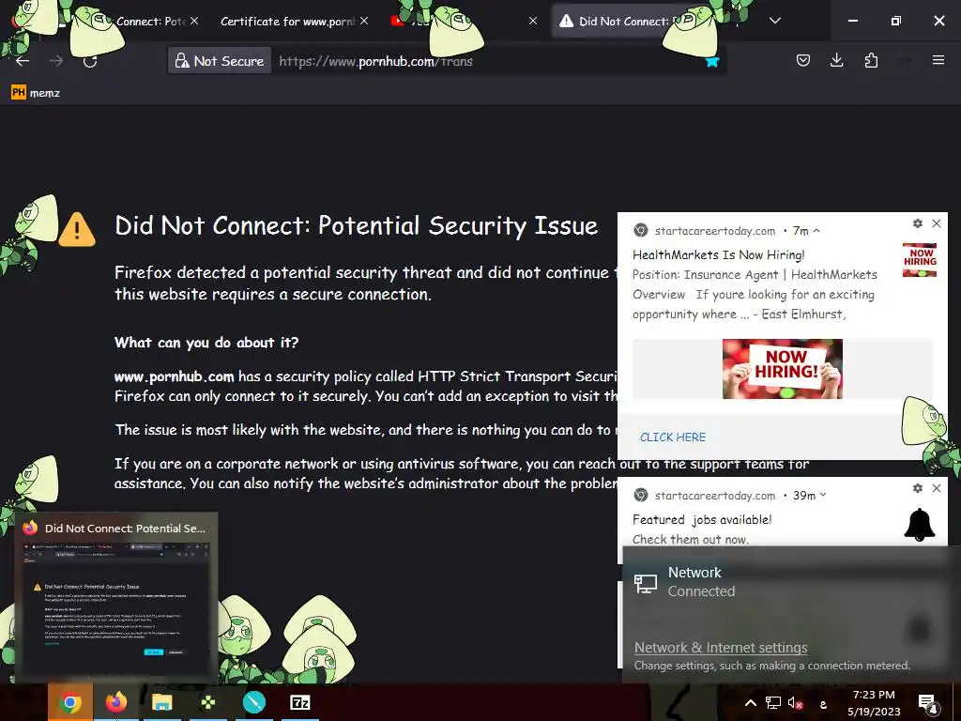Open File Explorer from the taskbar

(161, 702)
